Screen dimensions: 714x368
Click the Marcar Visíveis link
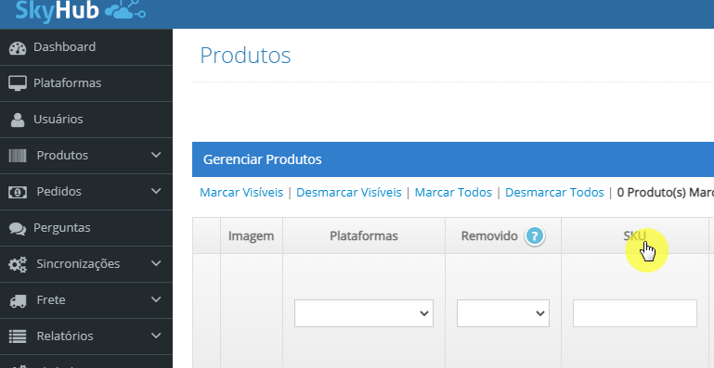241,193
